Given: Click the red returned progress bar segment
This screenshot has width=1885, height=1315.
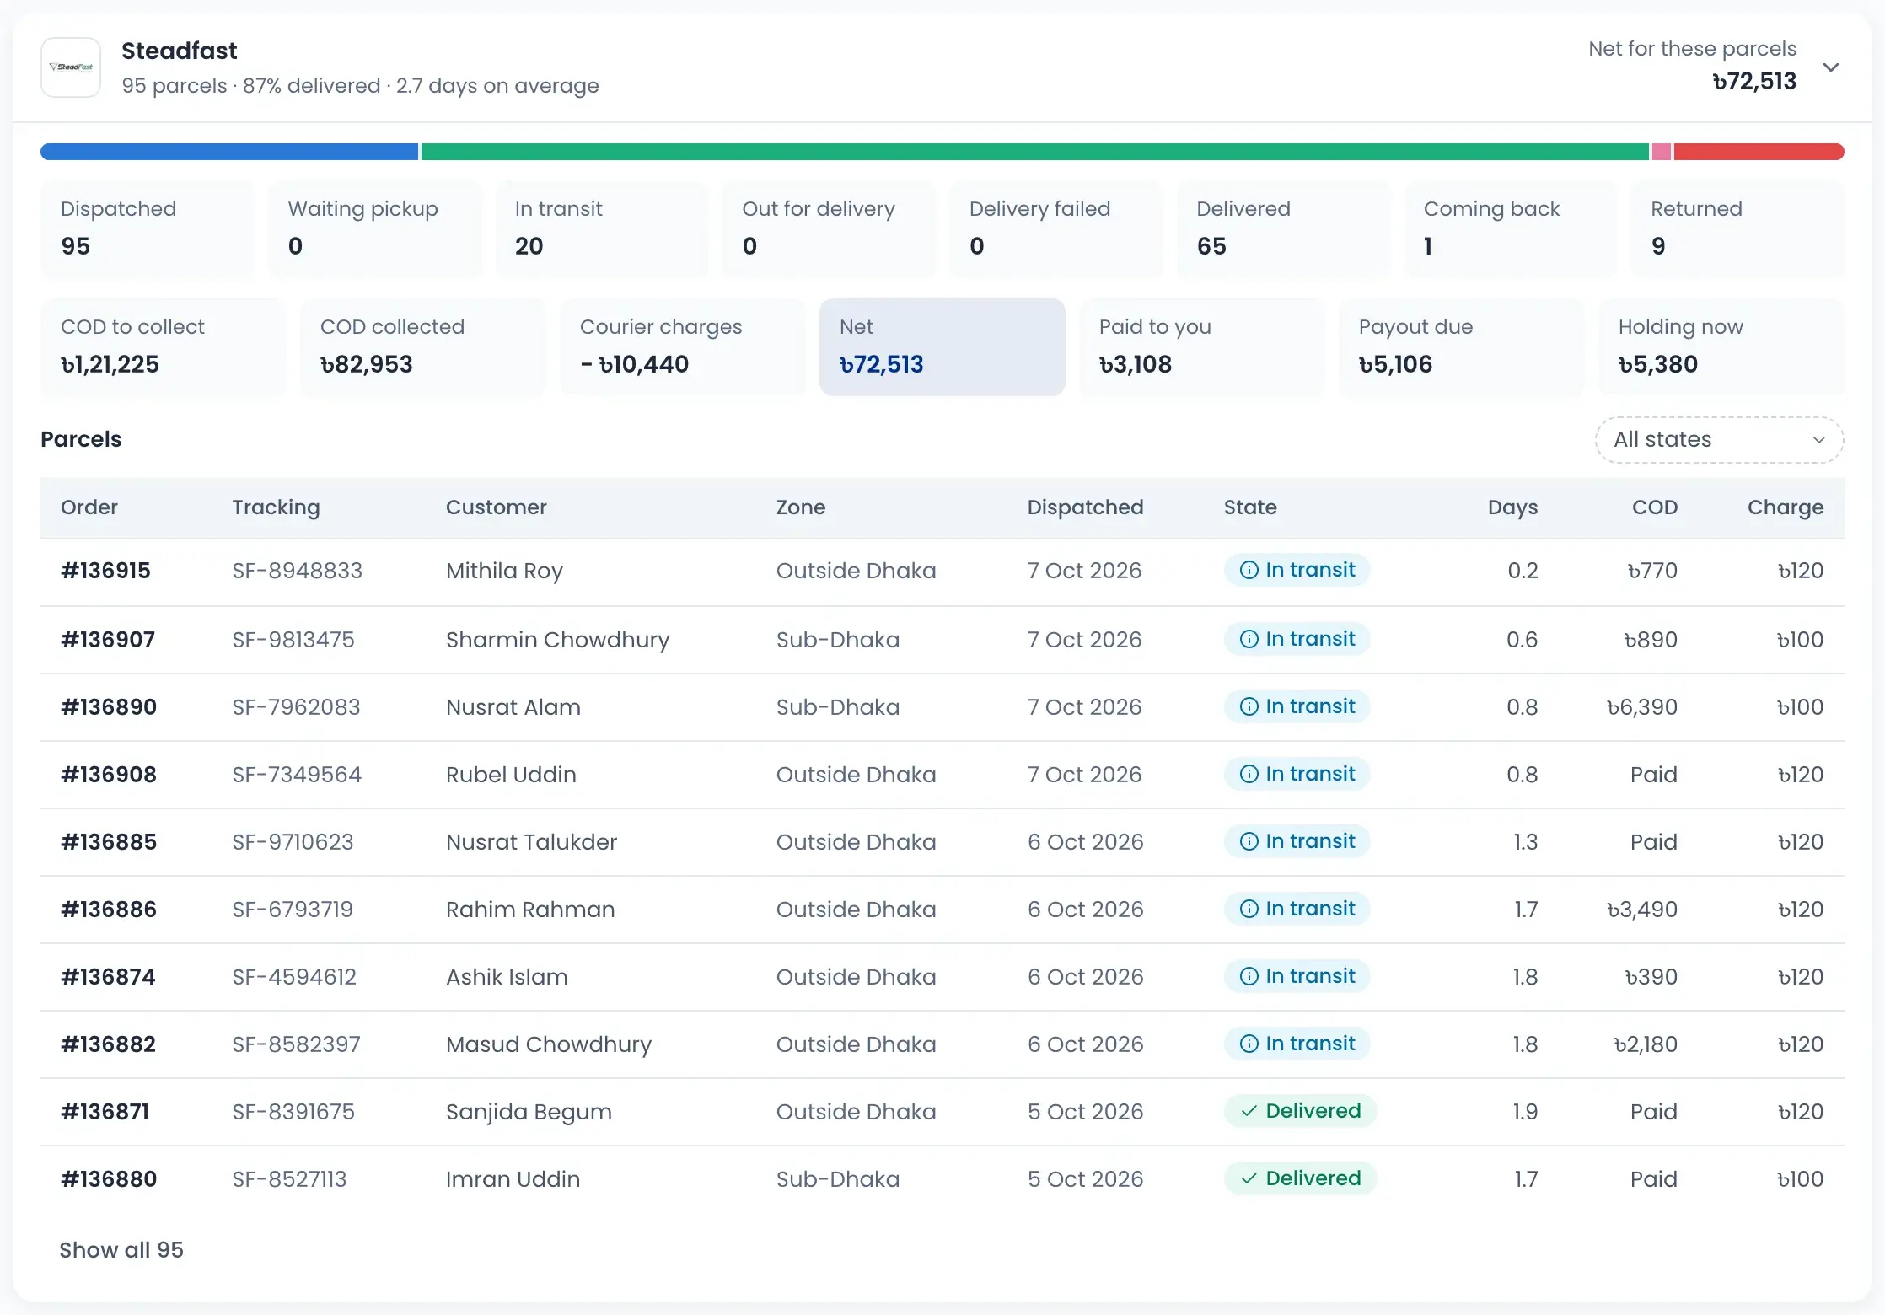Looking at the screenshot, I should point(1759,152).
